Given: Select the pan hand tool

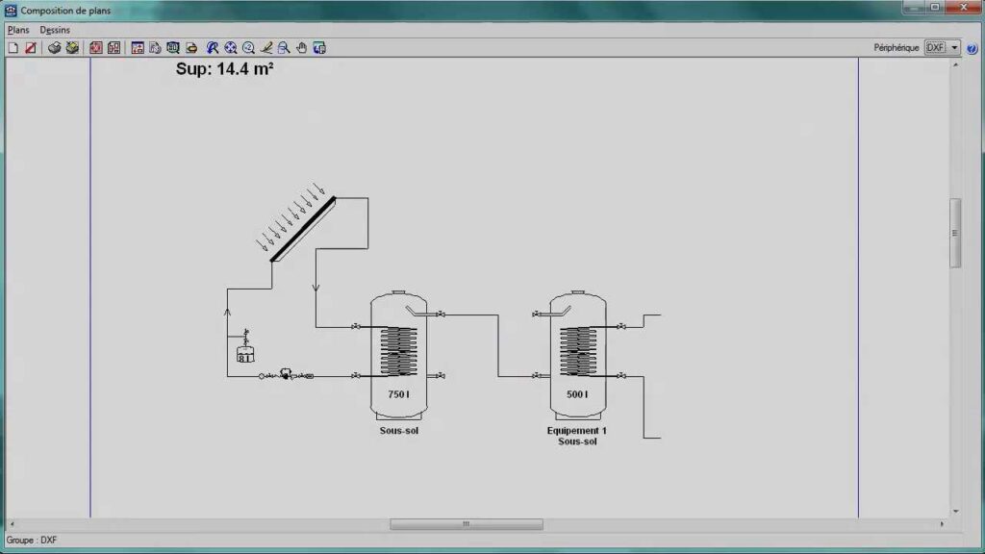Looking at the screenshot, I should pos(302,47).
